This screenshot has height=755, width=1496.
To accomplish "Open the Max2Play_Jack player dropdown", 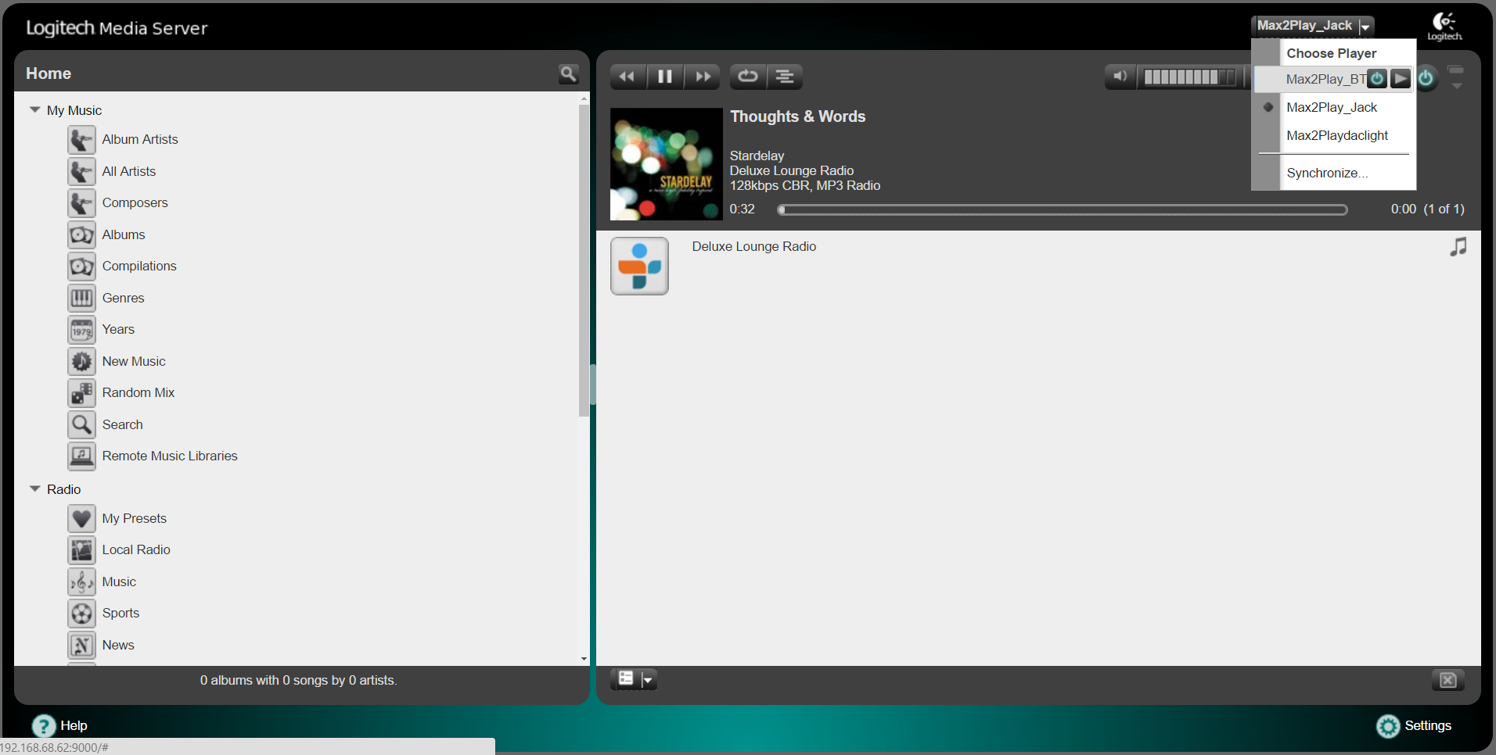I will click(x=1313, y=26).
